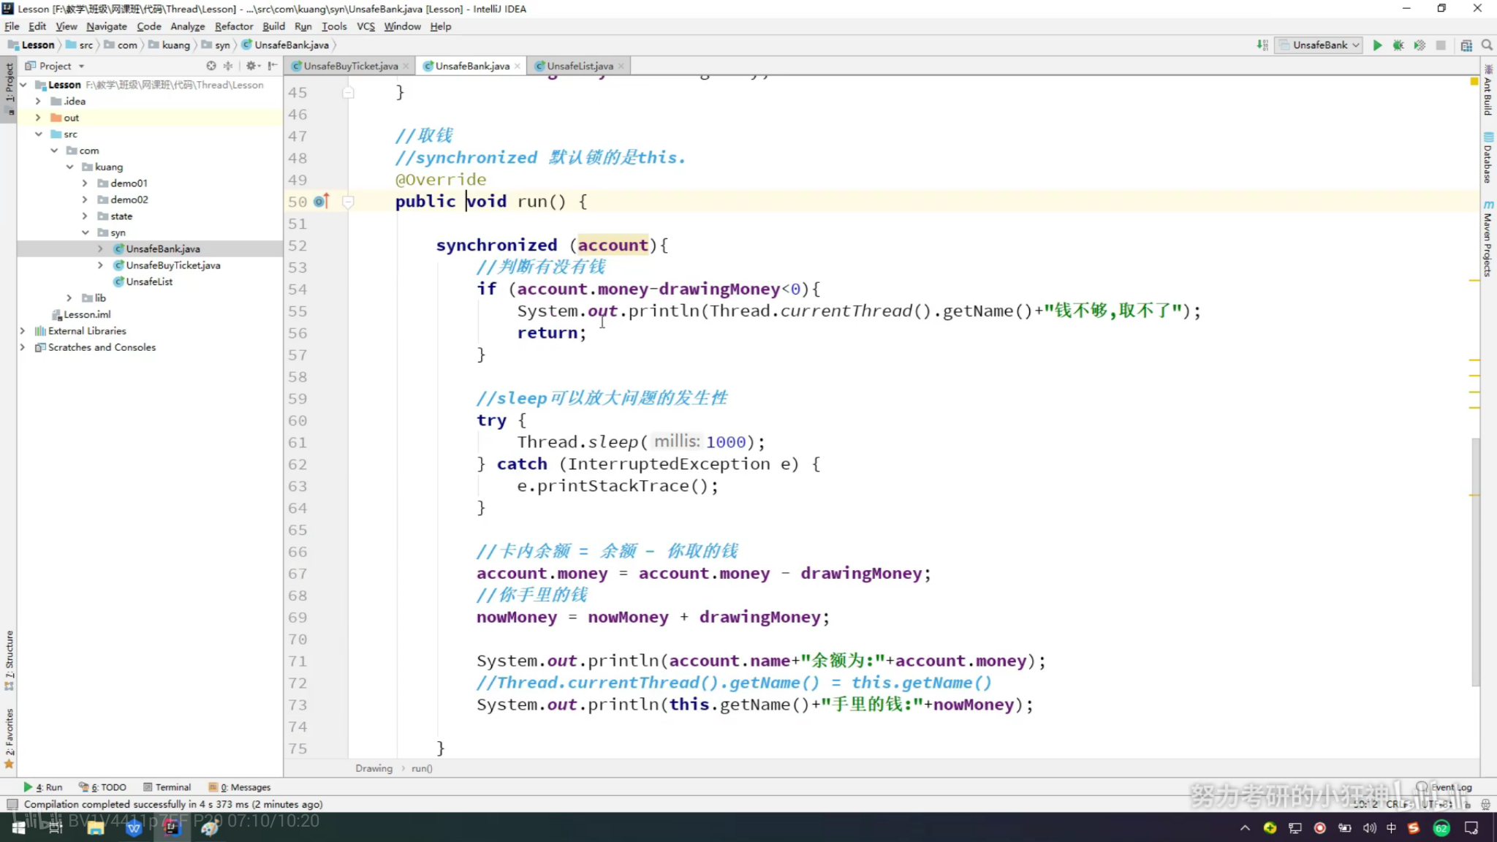The width and height of the screenshot is (1497, 842).
Task: Expand the out folder
Action: click(38, 118)
